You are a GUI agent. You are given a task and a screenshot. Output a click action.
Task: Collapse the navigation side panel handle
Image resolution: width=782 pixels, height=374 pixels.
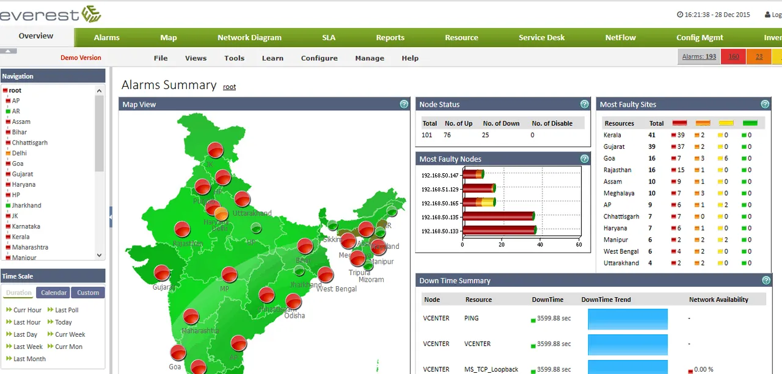[x=111, y=217]
